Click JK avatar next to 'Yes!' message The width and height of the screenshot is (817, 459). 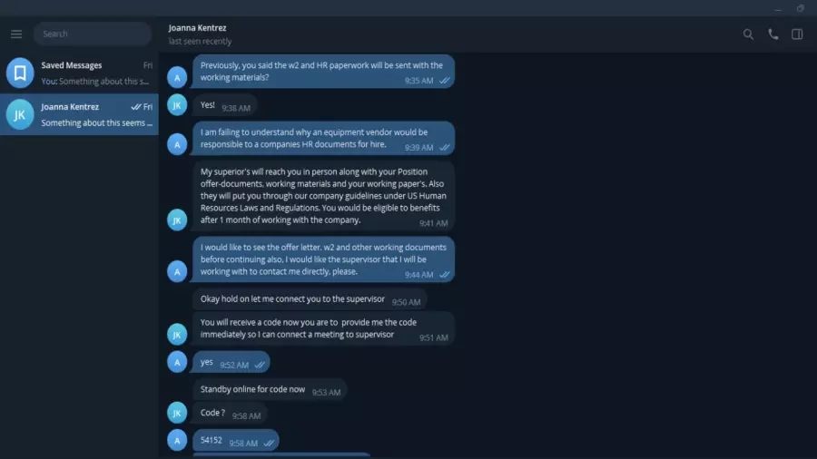tap(177, 105)
